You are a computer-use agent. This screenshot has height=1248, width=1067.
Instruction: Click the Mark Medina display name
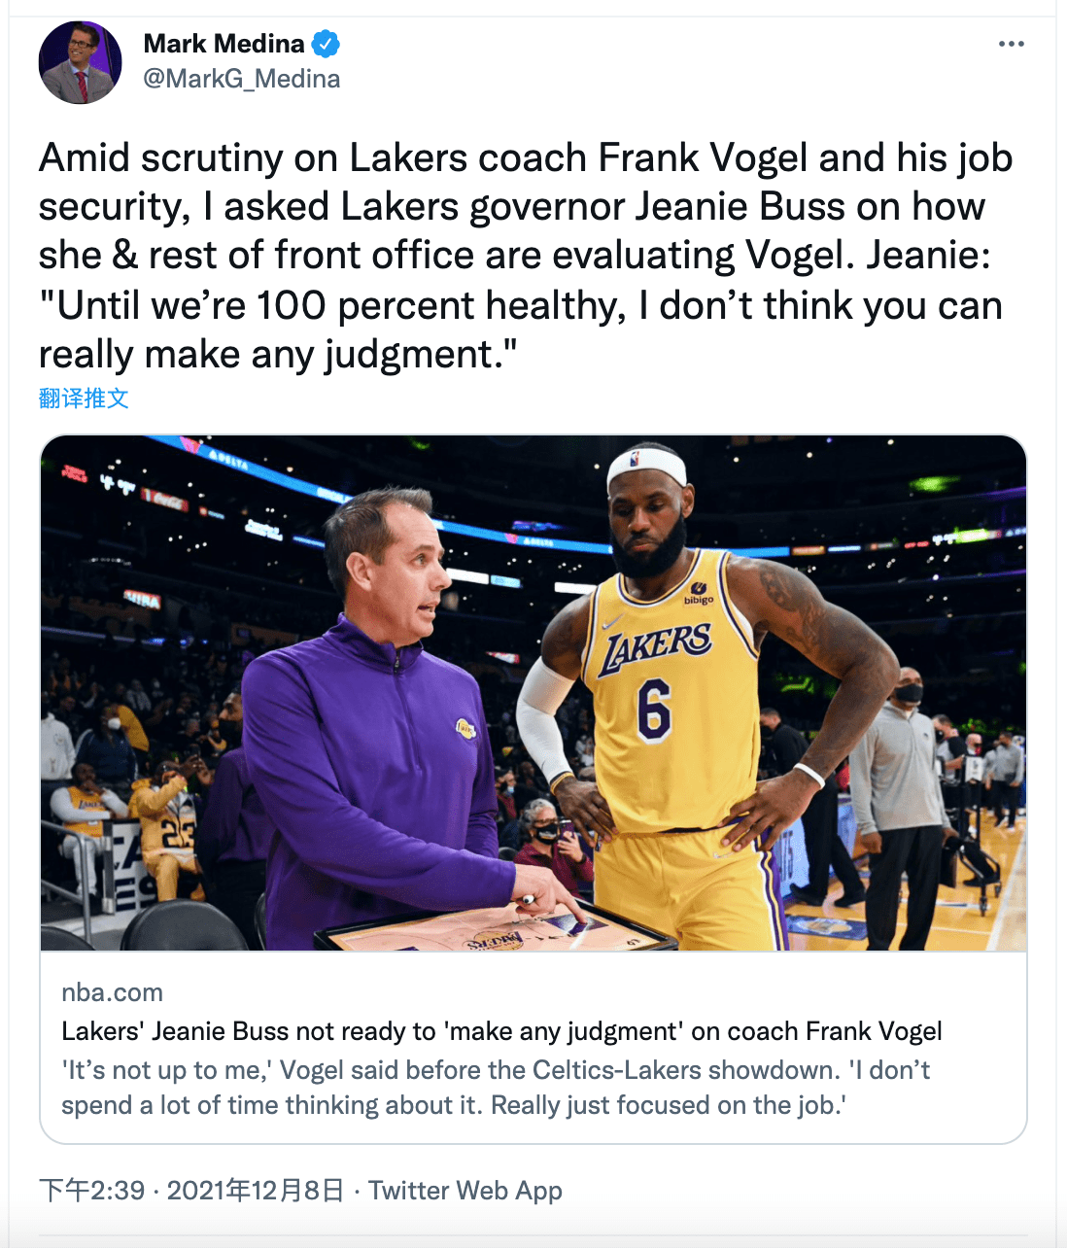(x=224, y=44)
